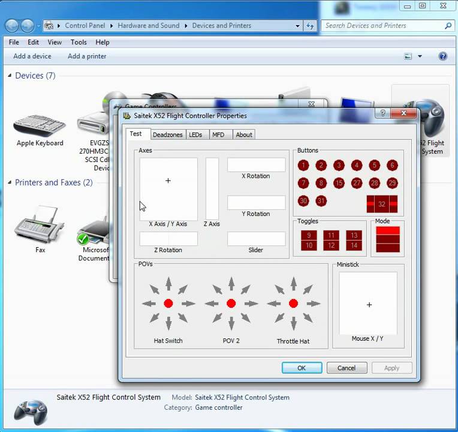Click the X Rotation bar
Screen dimensions: 458x432
256,165
